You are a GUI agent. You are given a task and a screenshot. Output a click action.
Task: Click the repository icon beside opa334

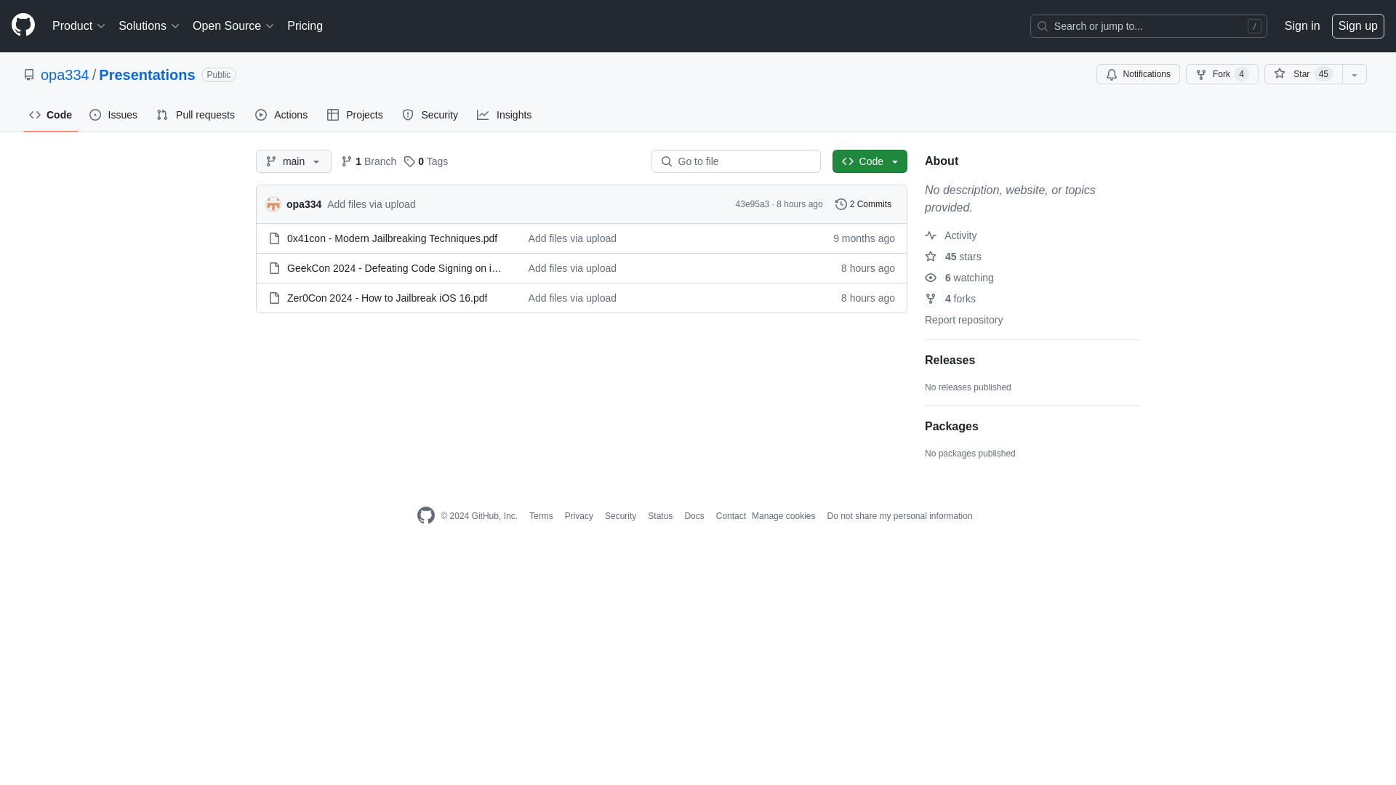coord(29,75)
